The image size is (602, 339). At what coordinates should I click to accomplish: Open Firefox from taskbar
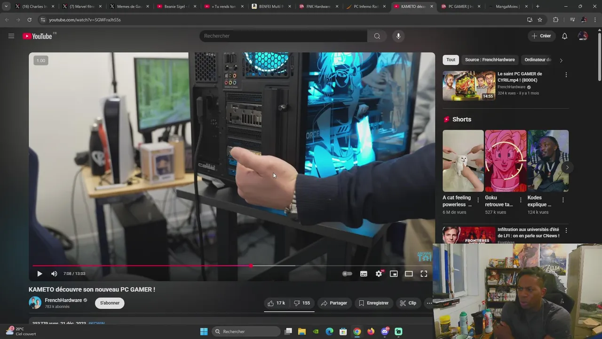click(371, 331)
